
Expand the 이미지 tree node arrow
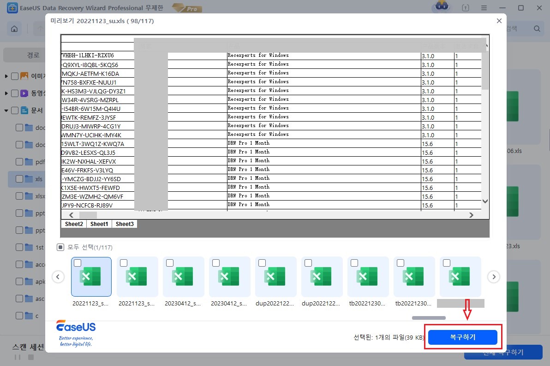click(6, 76)
